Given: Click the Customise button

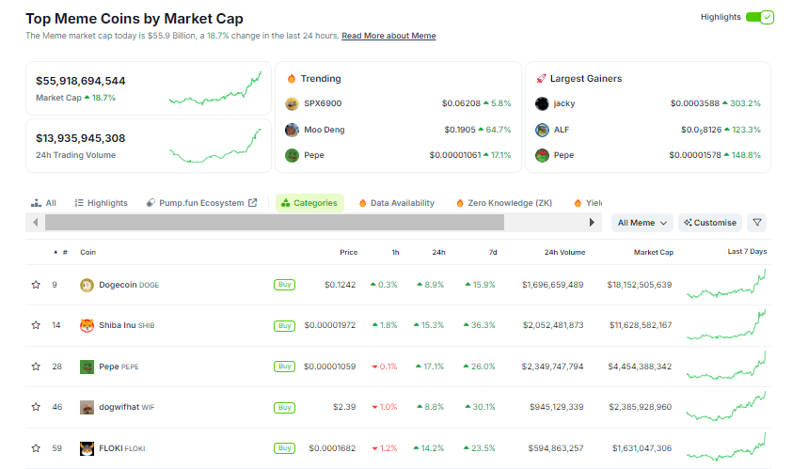Looking at the screenshot, I should (x=709, y=223).
